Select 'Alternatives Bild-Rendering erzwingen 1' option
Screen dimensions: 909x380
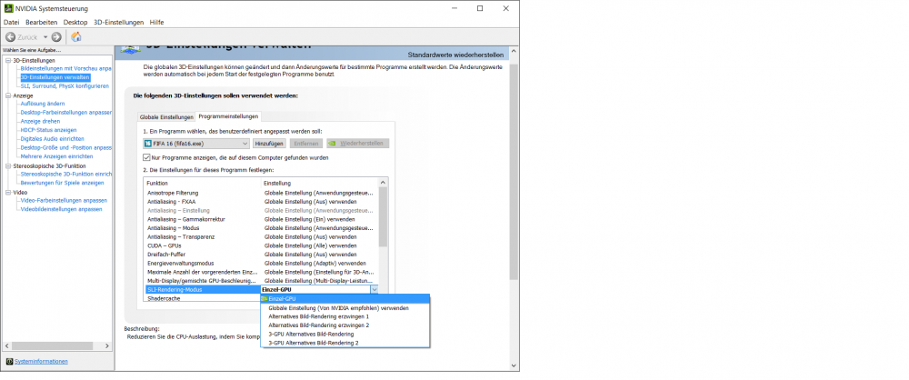click(x=311, y=316)
